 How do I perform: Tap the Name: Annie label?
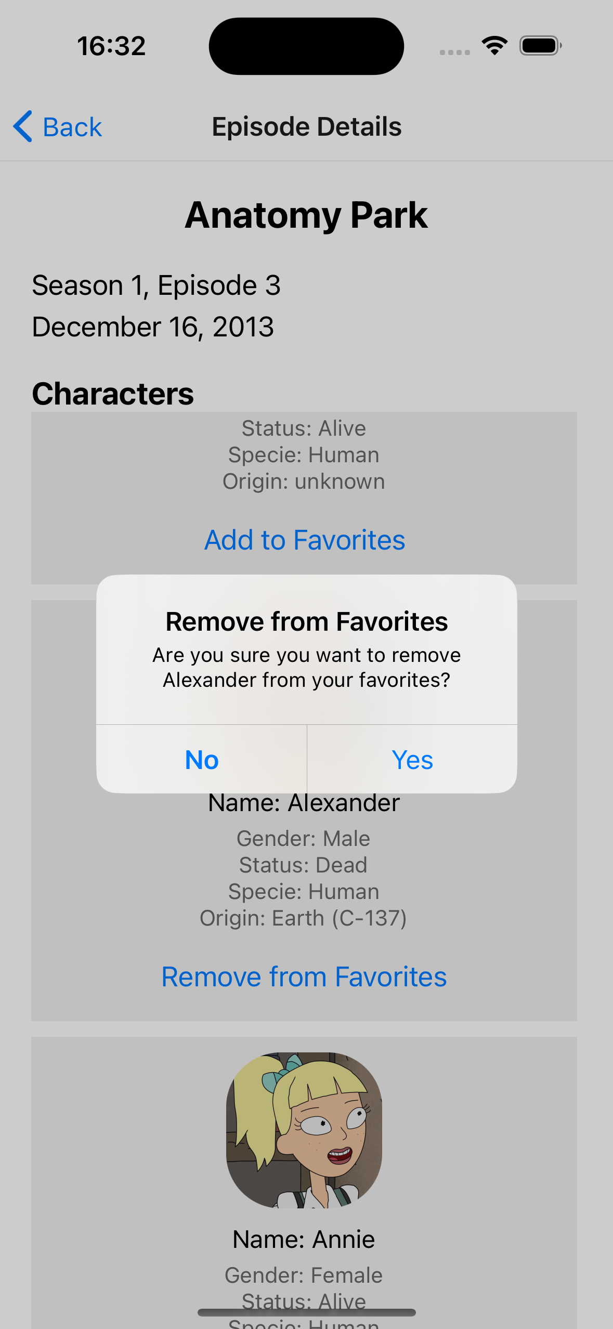[304, 1239]
